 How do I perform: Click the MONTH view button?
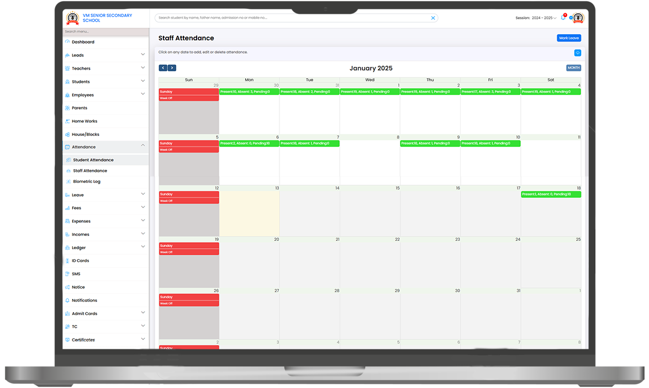573,67
